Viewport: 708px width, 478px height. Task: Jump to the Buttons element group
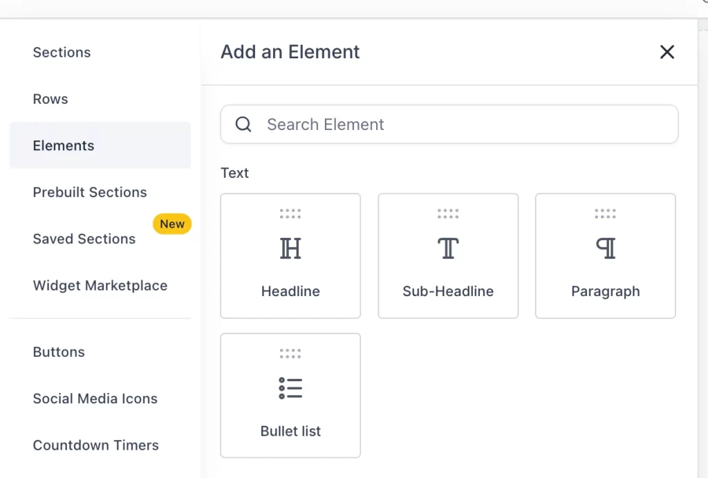[59, 352]
